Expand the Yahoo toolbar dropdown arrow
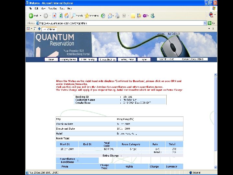Image resolution: width=233 pixels, height=175 pixels. coord(148,16)
